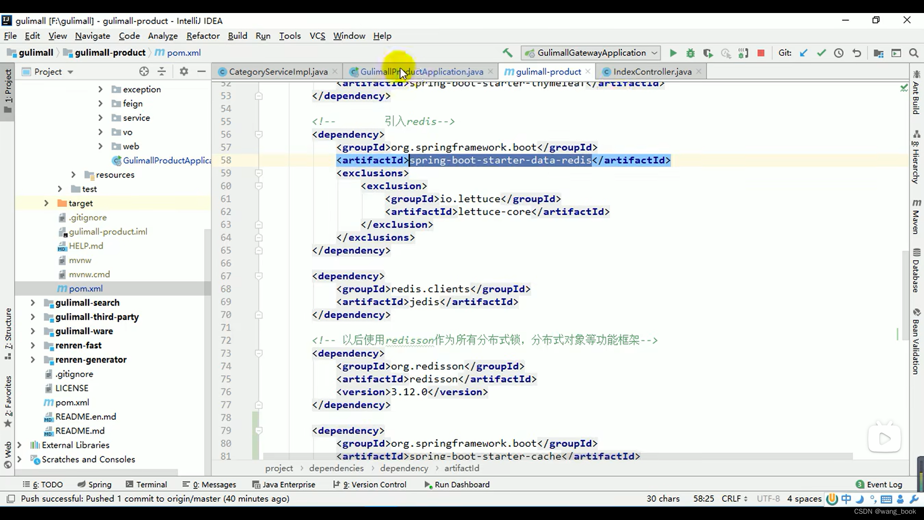
Task: Click the Git commit checkmark icon
Action: (x=821, y=53)
